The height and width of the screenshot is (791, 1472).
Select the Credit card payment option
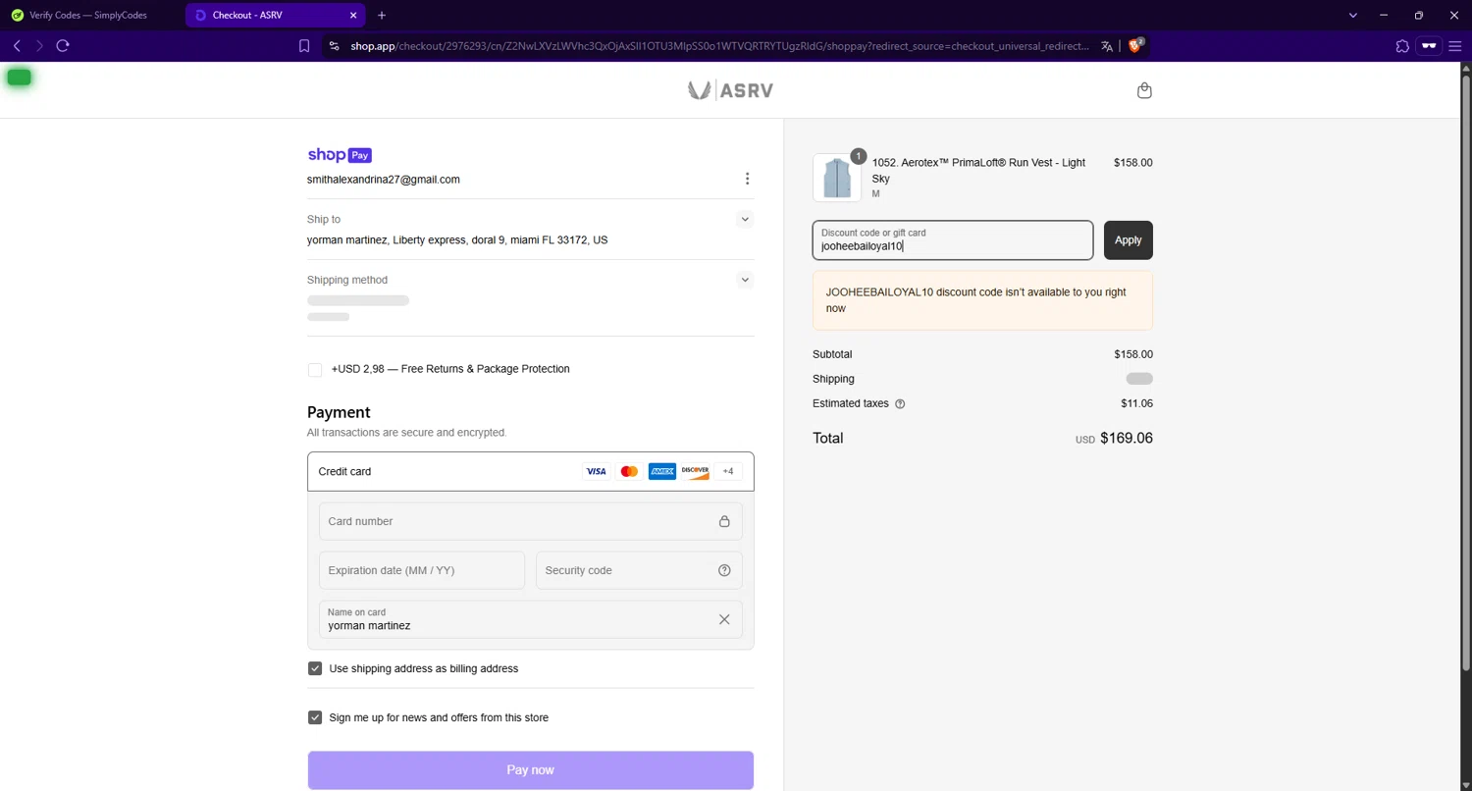tap(531, 472)
